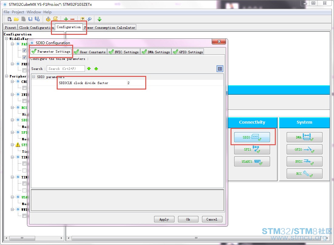This screenshot has width=334, height=245.
Task: Click the Open Project folder icon
Action: tap(16, 19)
